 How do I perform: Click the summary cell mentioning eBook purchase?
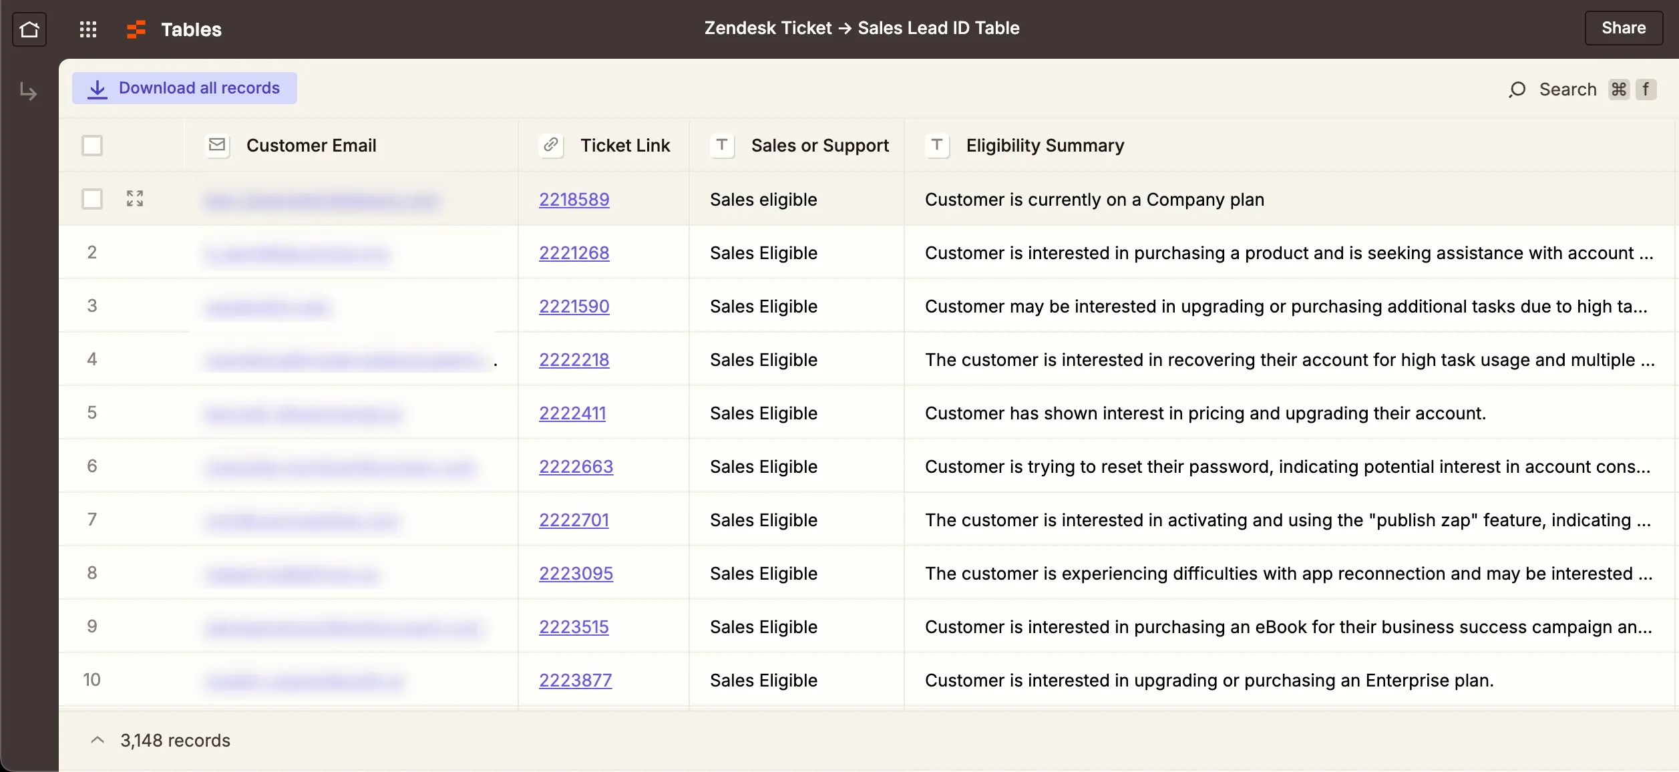click(x=1289, y=626)
